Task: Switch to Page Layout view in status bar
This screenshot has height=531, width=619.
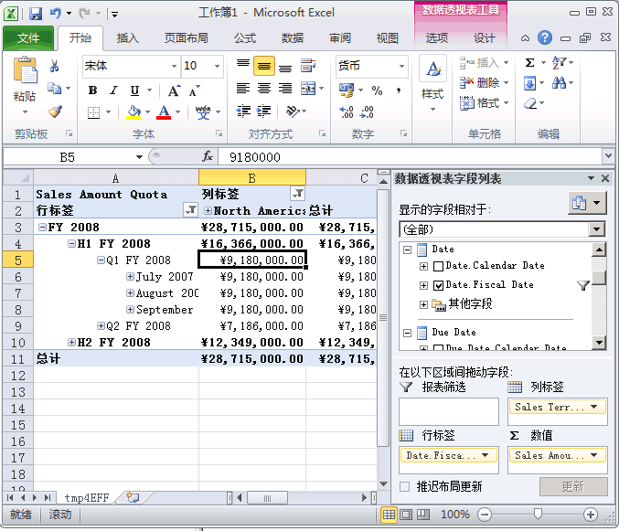Action: click(406, 515)
